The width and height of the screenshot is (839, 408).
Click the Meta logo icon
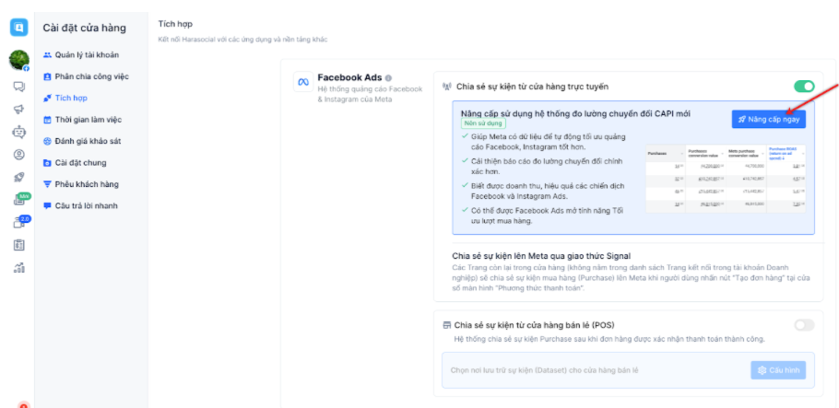[303, 82]
